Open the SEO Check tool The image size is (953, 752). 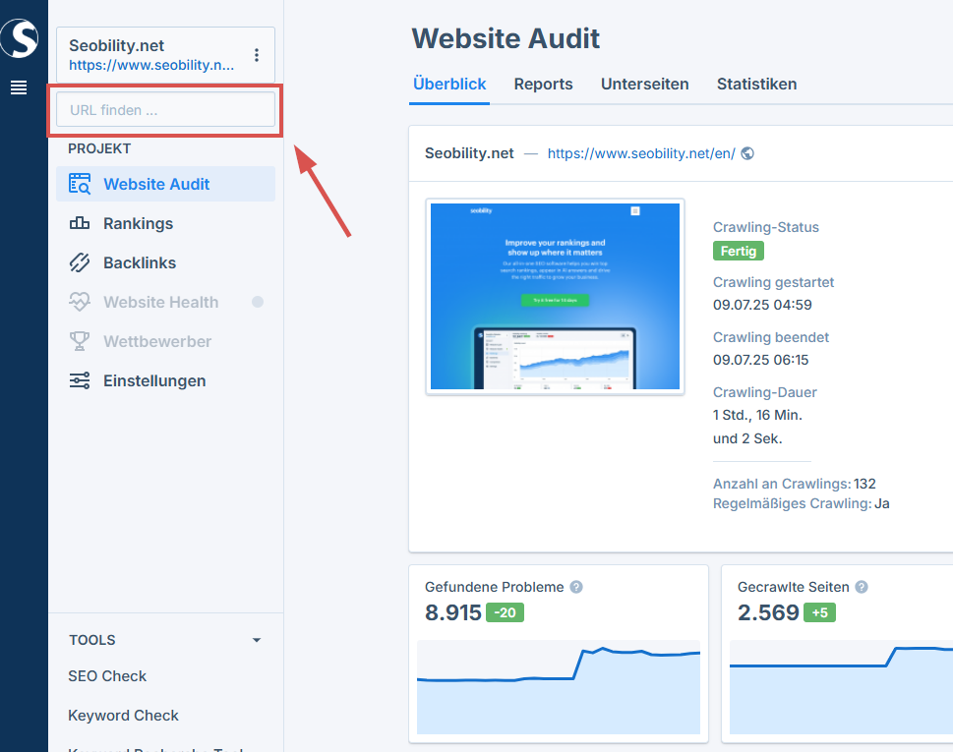click(x=107, y=676)
